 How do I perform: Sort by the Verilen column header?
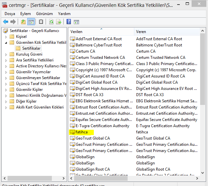point(101,32)
